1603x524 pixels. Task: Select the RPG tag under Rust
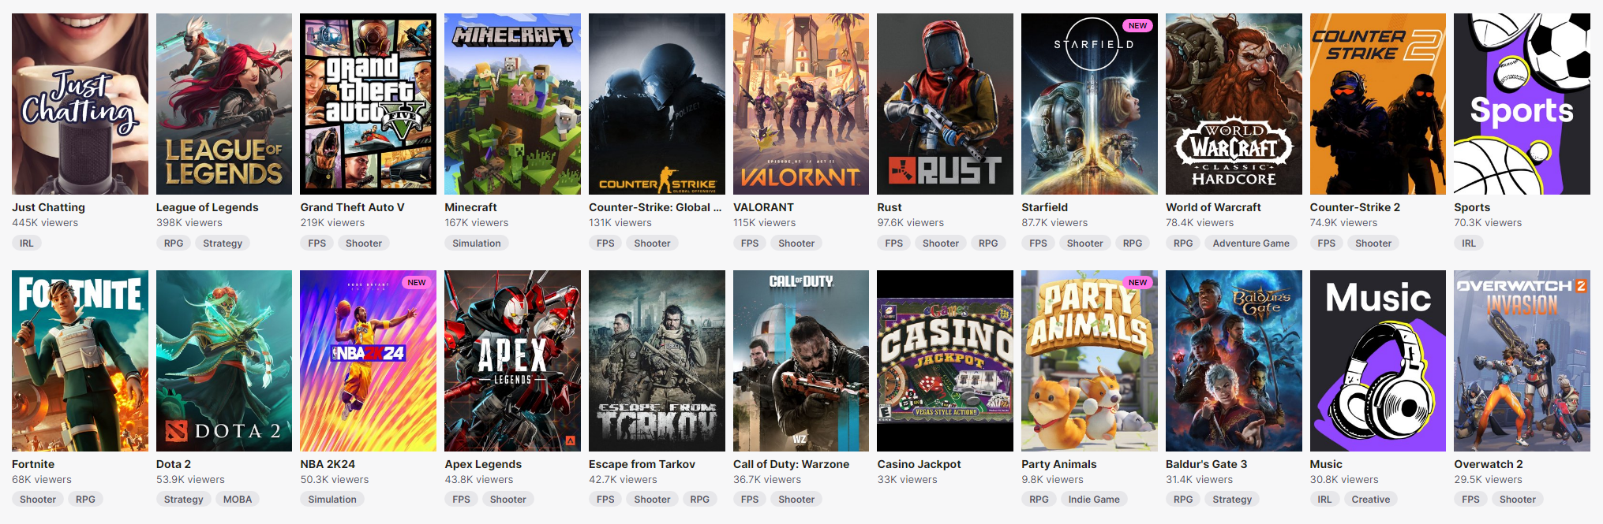988,243
